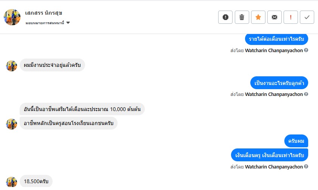Viewport: 318px width, 190px height.
Task: Click help icon under "เป็นงานอะไรครับลูกค้า" message
Action: tap(306, 94)
